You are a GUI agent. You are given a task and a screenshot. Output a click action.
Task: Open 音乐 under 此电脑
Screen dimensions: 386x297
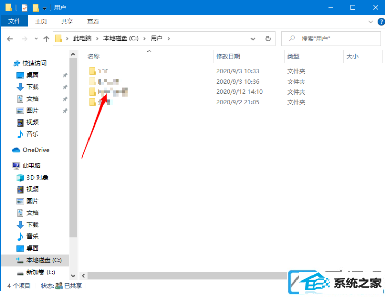pyautogui.click(x=33, y=237)
